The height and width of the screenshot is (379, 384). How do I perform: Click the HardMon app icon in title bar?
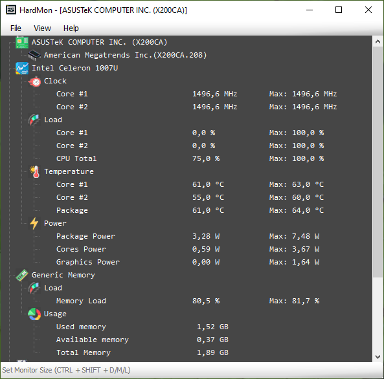point(11,10)
